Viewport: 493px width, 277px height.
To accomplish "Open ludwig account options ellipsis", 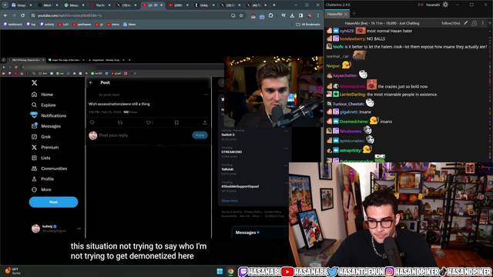I will [x=79, y=229].
